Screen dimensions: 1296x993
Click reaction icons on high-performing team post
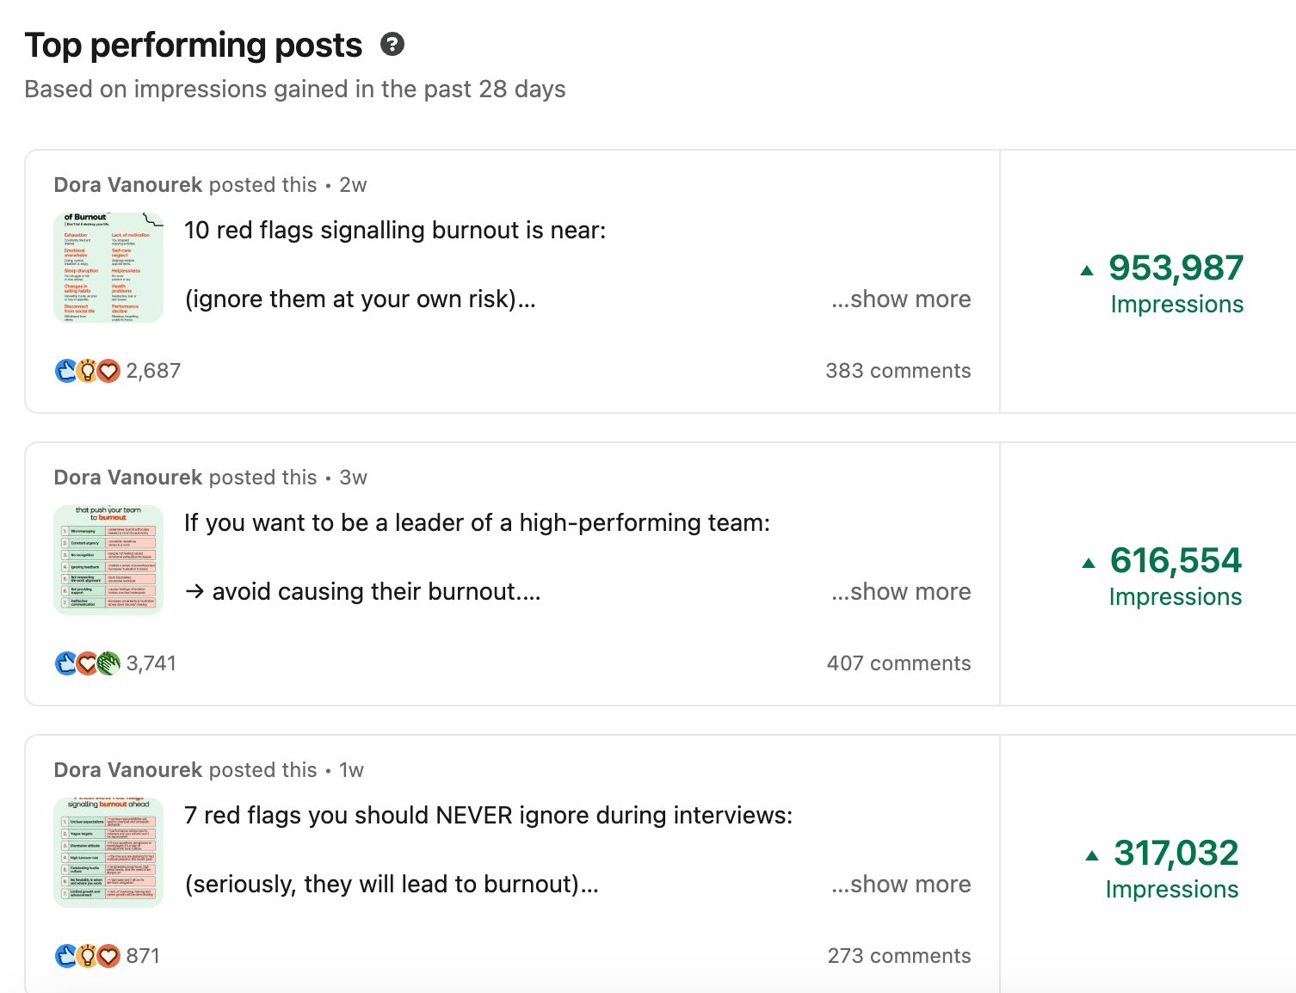pyautogui.click(x=88, y=663)
